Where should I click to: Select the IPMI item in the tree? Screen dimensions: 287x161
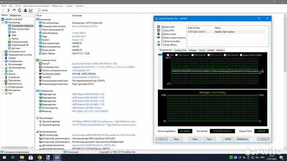pyautogui.click(x=14, y=35)
